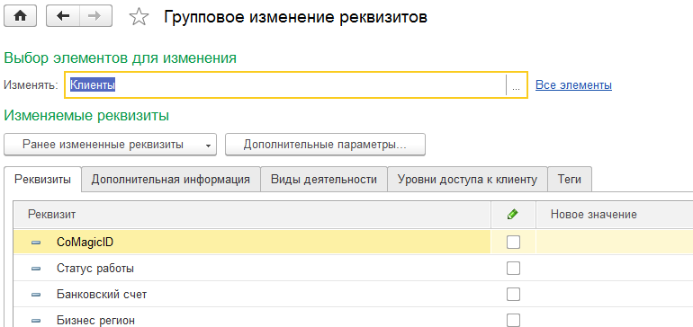Follow the Все элементы link

point(573,85)
